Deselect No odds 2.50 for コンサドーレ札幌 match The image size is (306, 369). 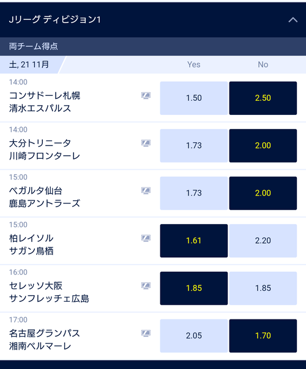pyautogui.click(x=263, y=98)
